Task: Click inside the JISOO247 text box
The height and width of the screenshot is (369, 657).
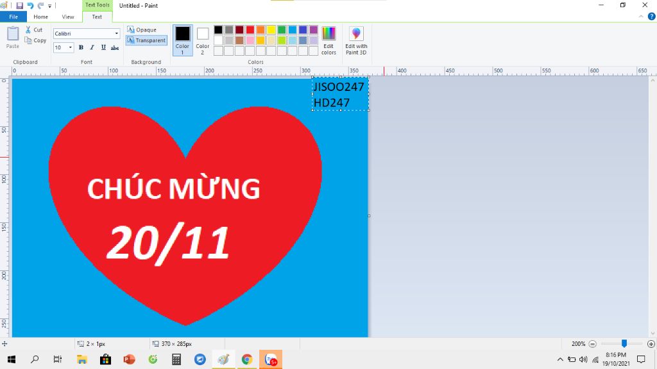Action: 340,94
